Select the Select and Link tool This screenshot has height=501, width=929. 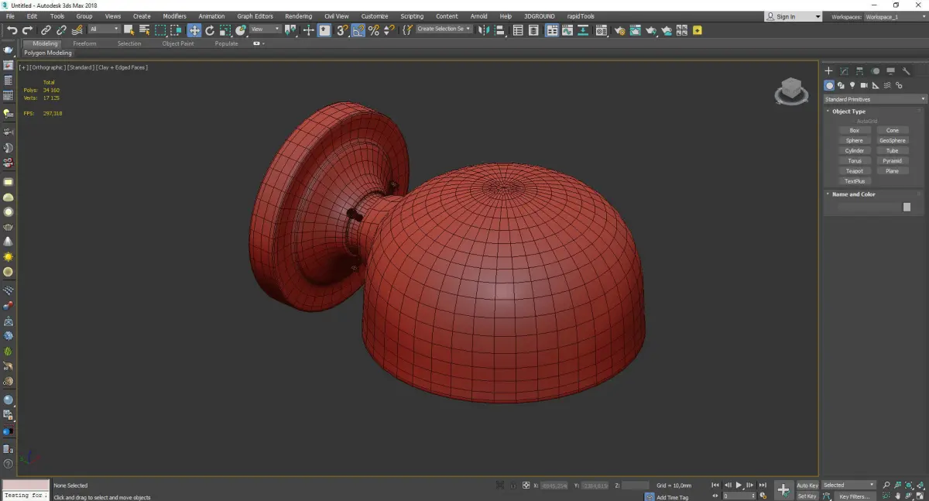tap(46, 30)
